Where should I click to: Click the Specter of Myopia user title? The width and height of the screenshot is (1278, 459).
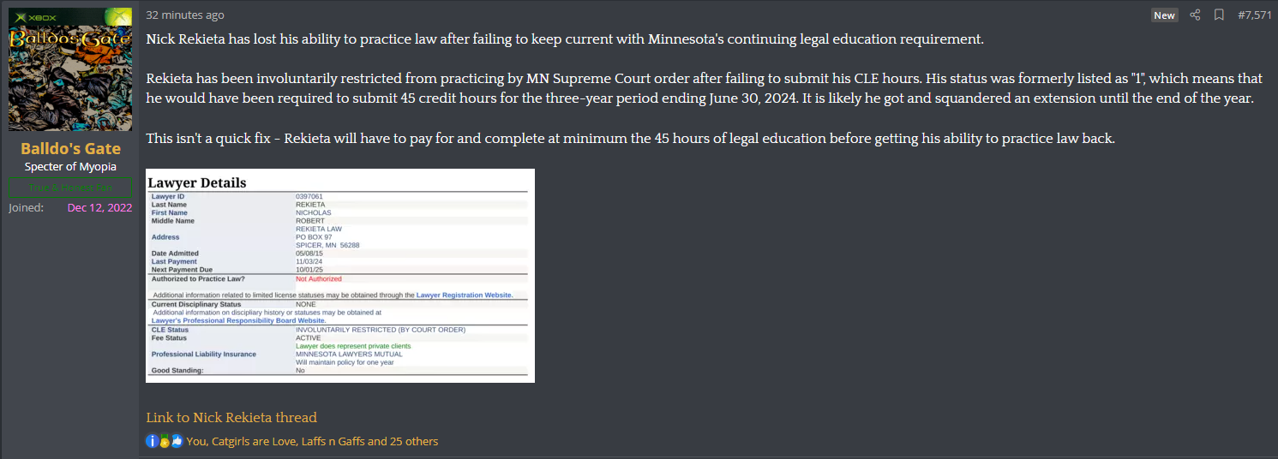pos(70,167)
